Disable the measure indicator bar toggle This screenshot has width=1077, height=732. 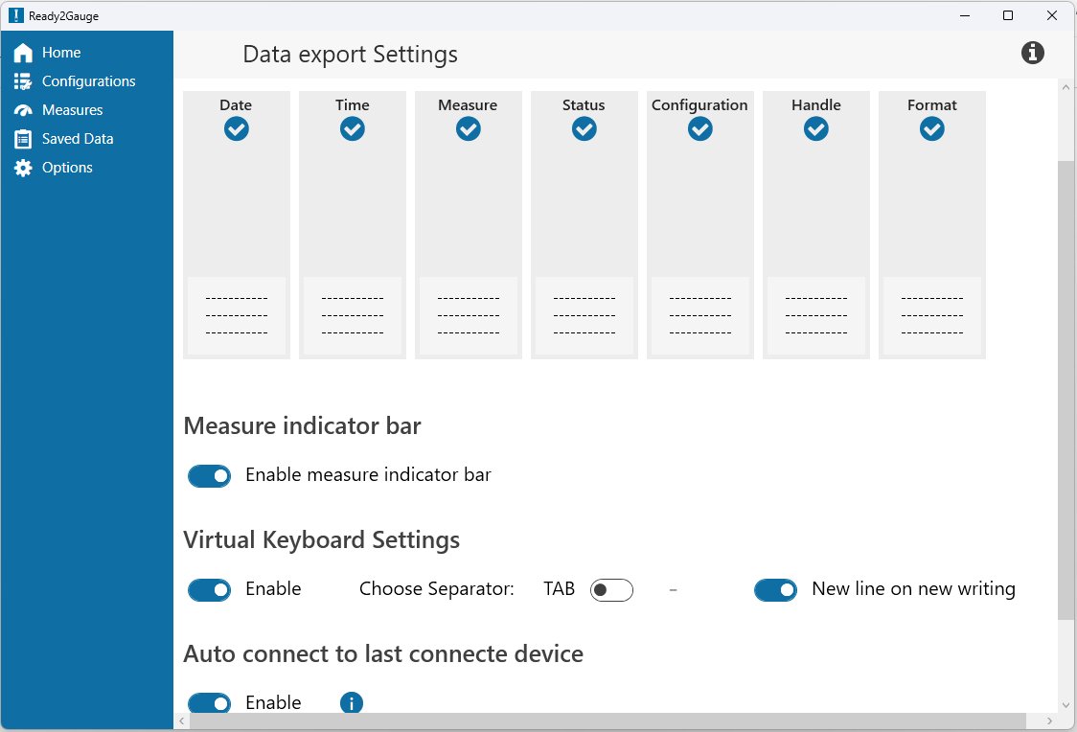tap(209, 475)
